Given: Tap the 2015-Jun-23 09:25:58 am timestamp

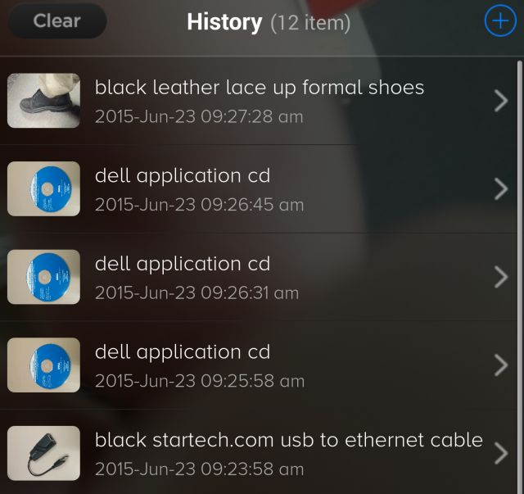Looking at the screenshot, I should tap(199, 381).
